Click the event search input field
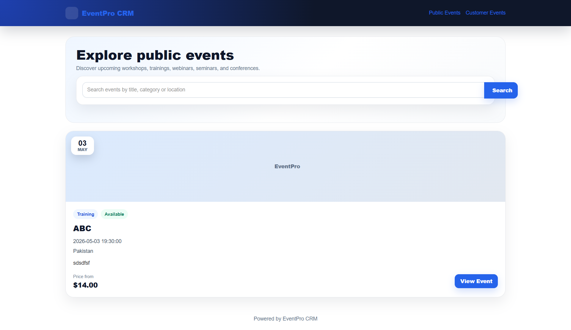The image size is (571, 330). pyautogui.click(x=268, y=90)
